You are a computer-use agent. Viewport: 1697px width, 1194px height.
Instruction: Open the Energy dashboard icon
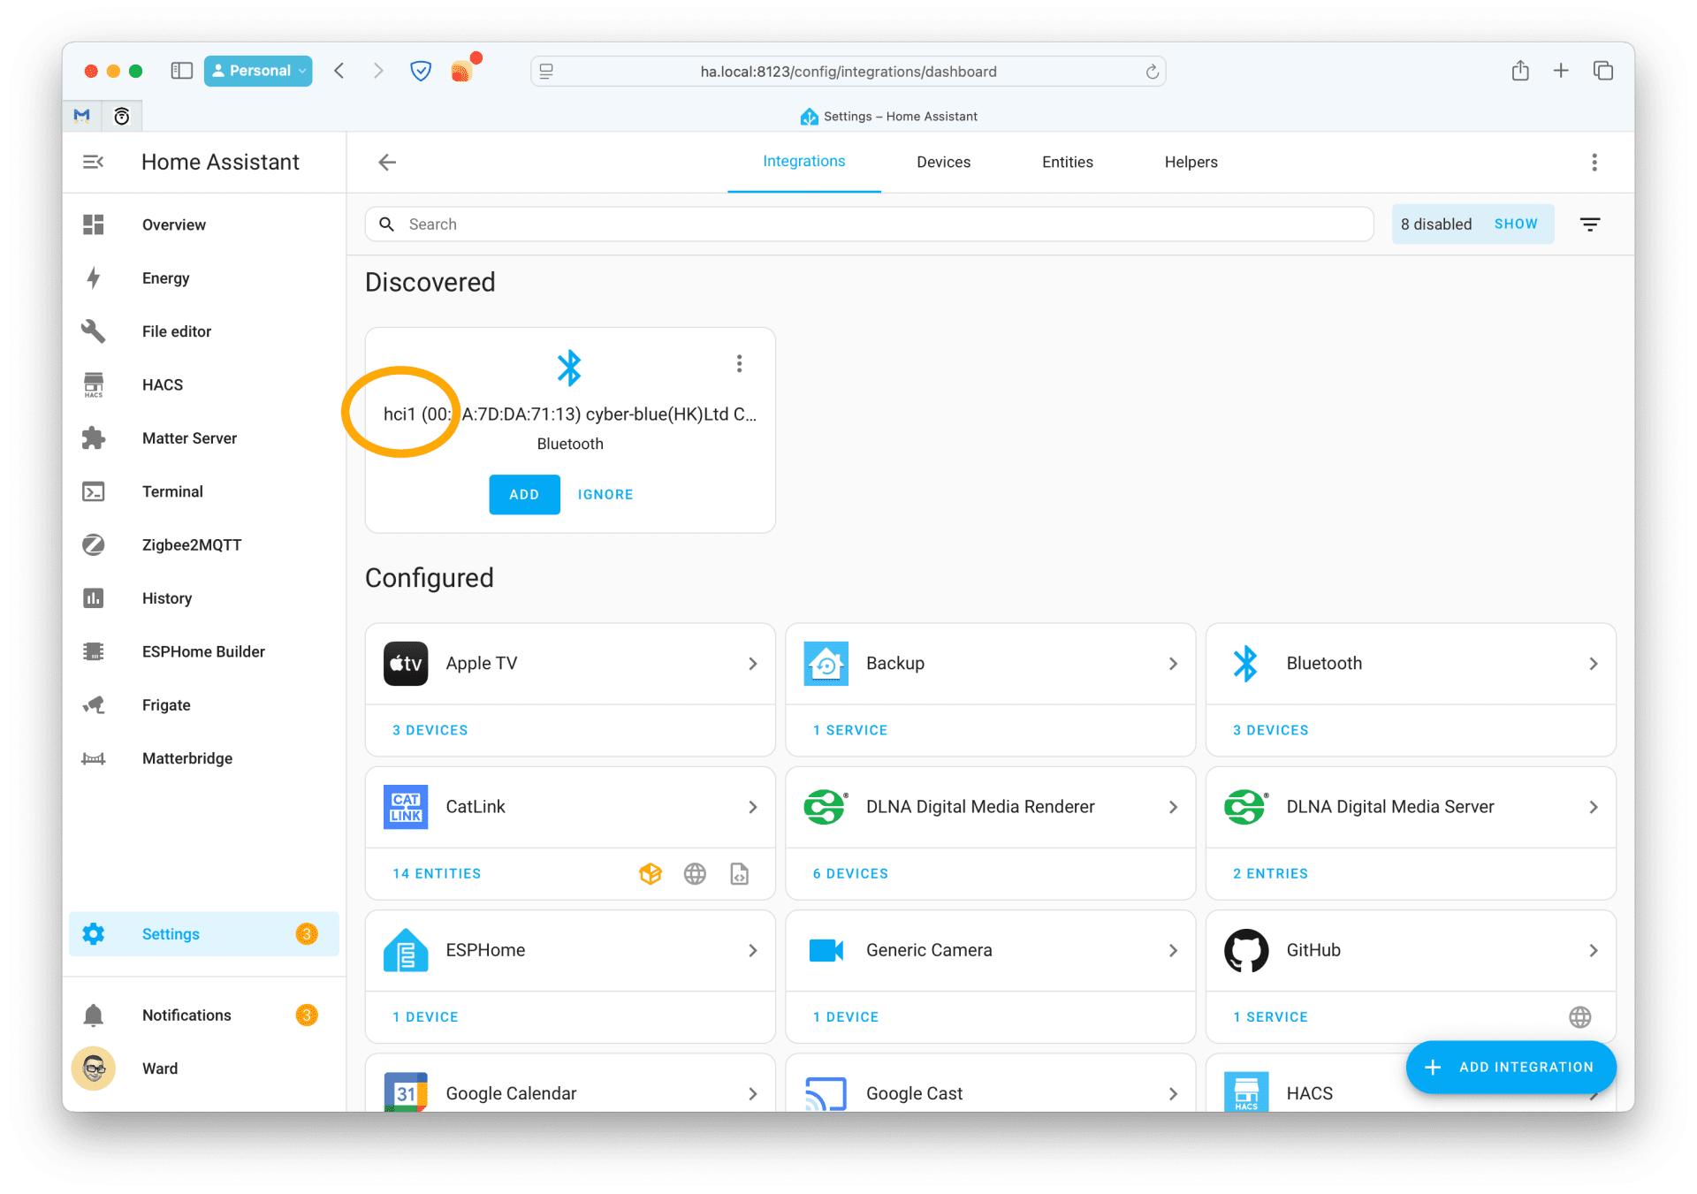pos(94,278)
